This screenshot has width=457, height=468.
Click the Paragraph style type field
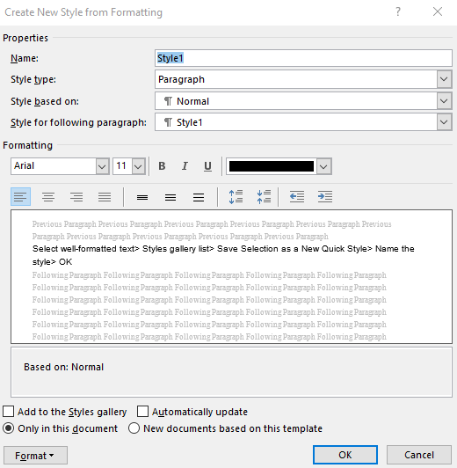tap(296, 79)
